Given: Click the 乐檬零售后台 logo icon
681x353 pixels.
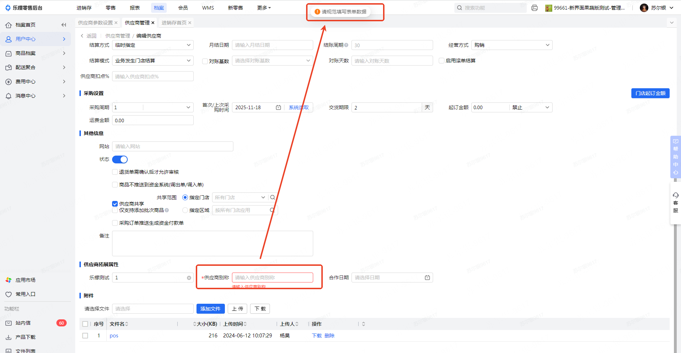Looking at the screenshot, I should click(x=8, y=8).
